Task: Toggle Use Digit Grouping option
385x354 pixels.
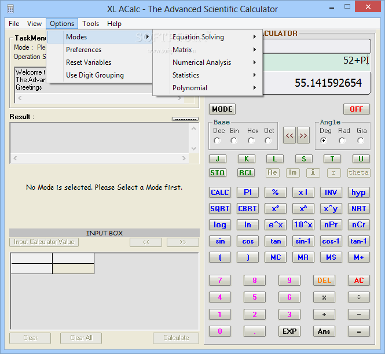Action: coord(100,75)
